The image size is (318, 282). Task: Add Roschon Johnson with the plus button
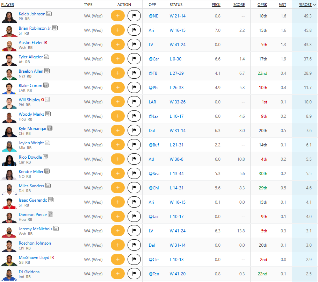coord(118,245)
